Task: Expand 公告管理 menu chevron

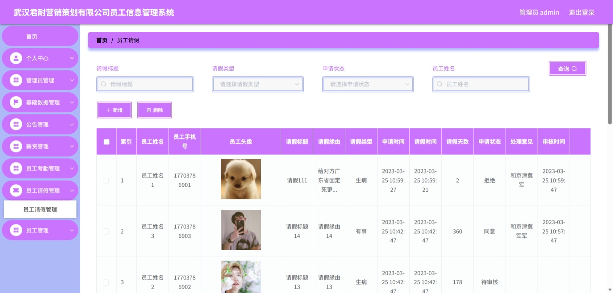Action: (x=72, y=124)
